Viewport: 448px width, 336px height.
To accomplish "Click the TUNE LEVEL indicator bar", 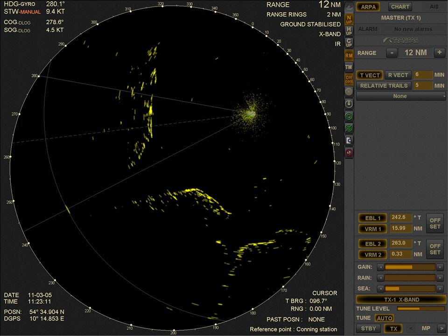I will (x=421, y=309).
